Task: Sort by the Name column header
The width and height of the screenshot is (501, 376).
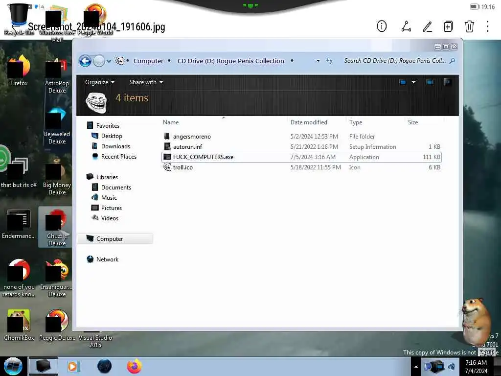Action: pyautogui.click(x=171, y=122)
